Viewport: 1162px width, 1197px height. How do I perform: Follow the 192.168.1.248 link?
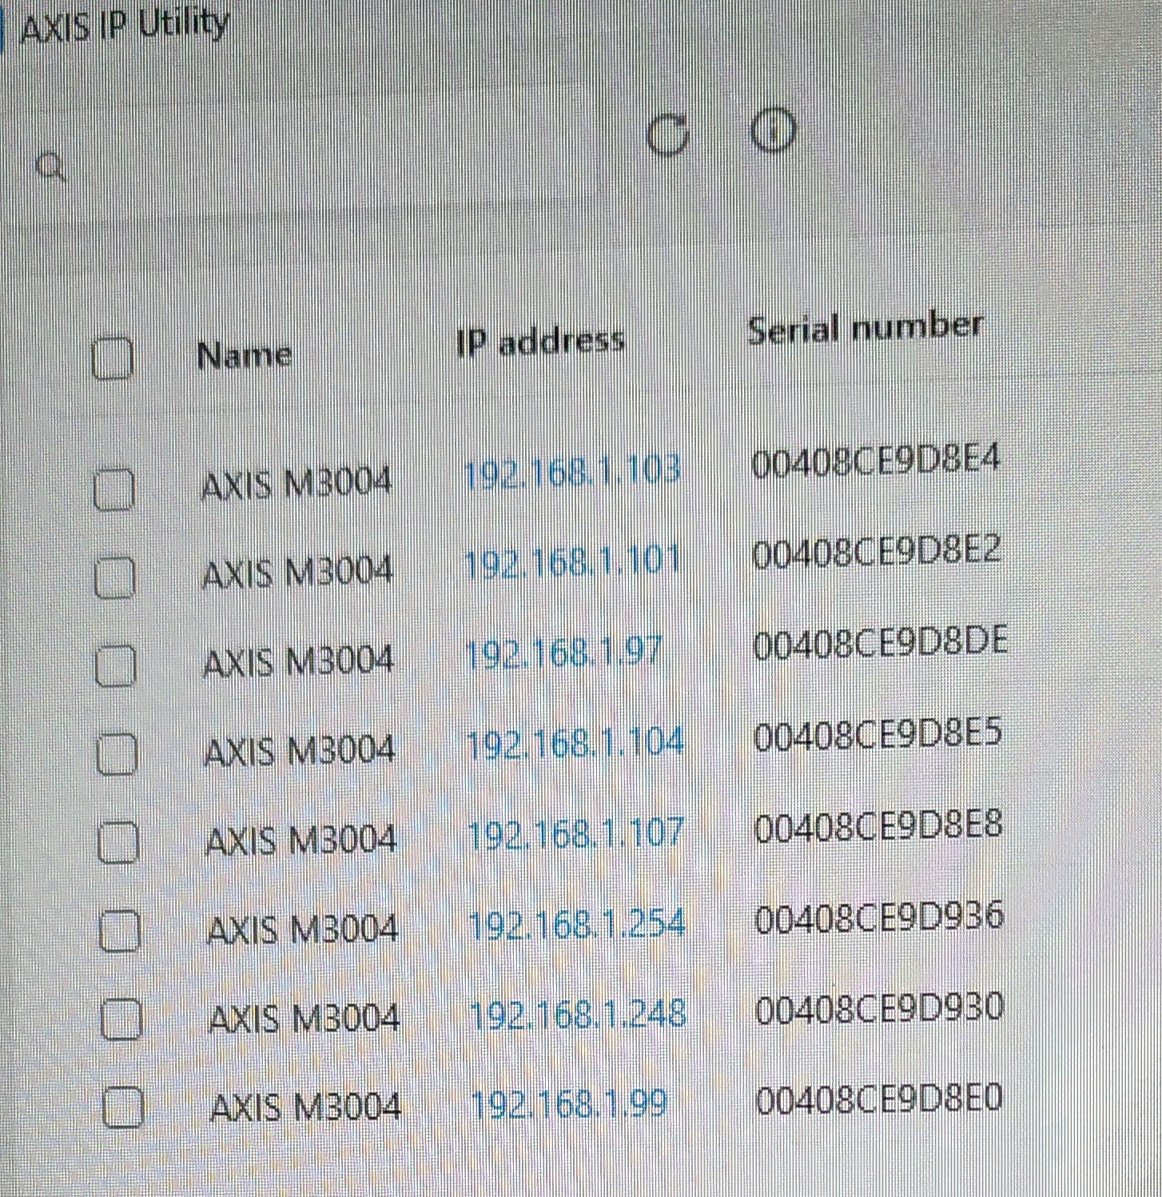point(578,1015)
